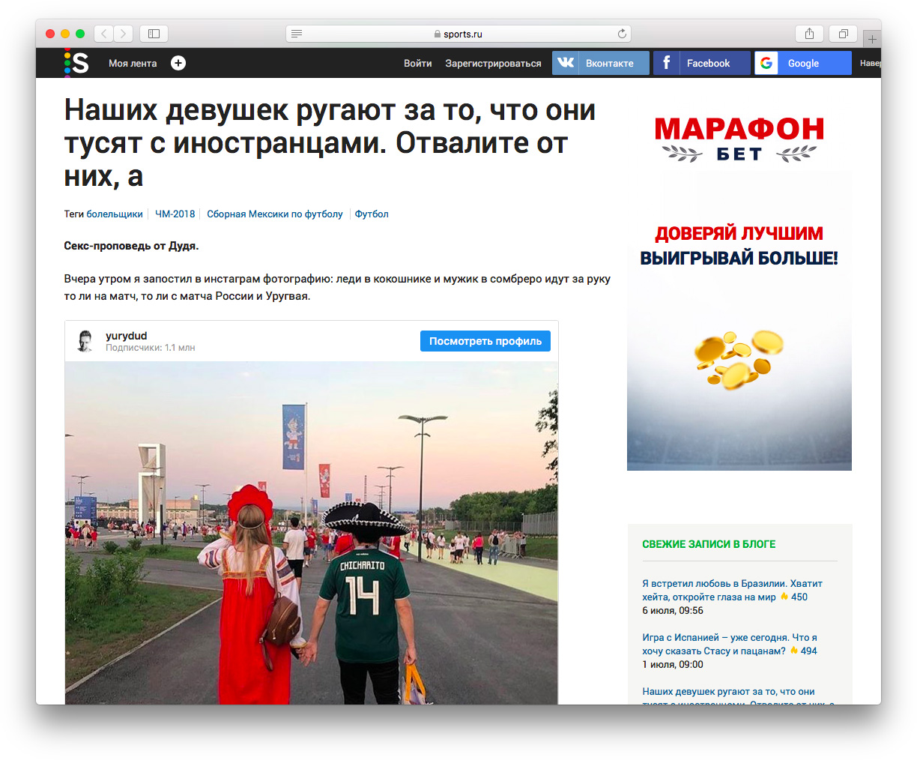Toggle the Safari sidebar button
This screenshot has height=760, width=917.
click(154, 34)
